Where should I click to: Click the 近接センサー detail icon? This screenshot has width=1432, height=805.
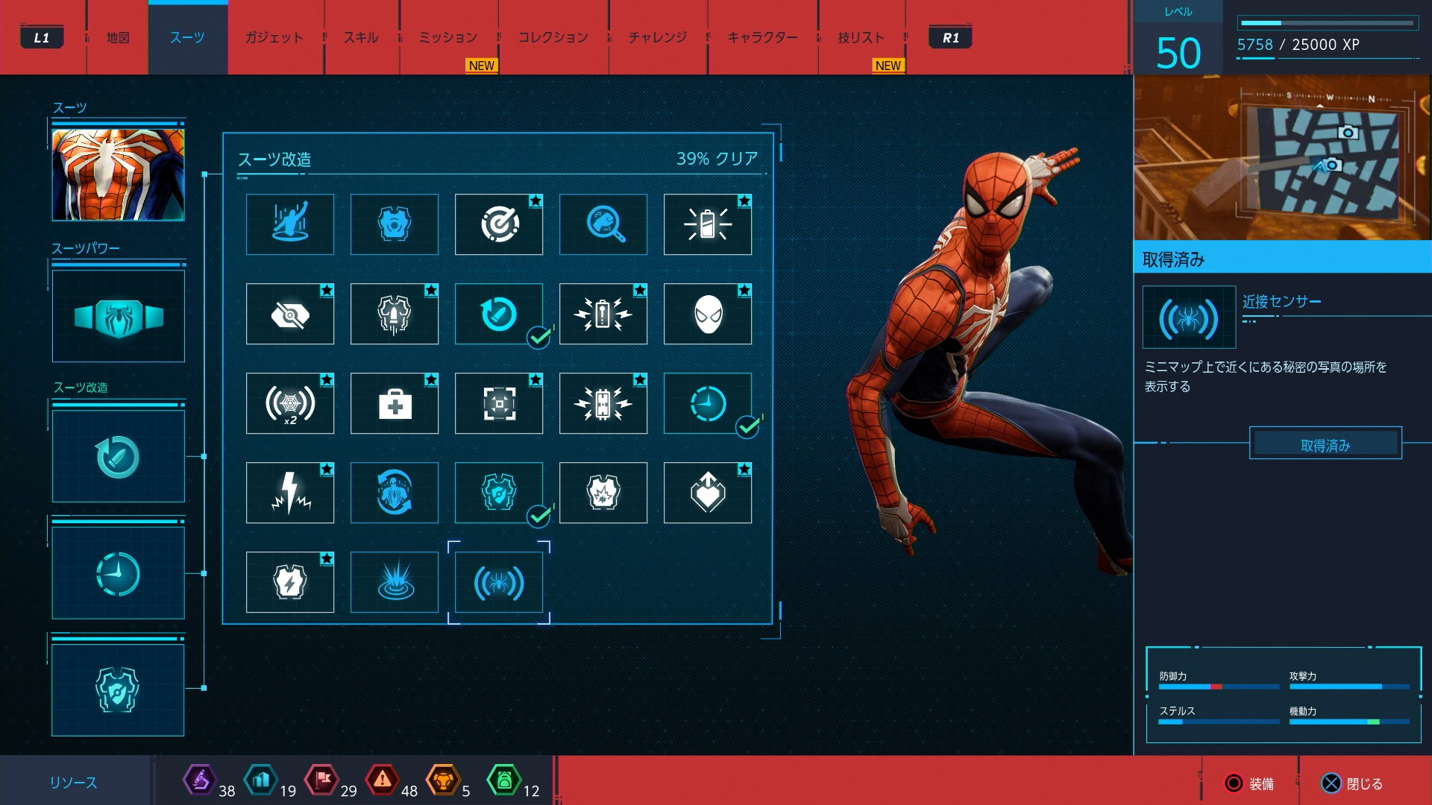coord(1189,318)
